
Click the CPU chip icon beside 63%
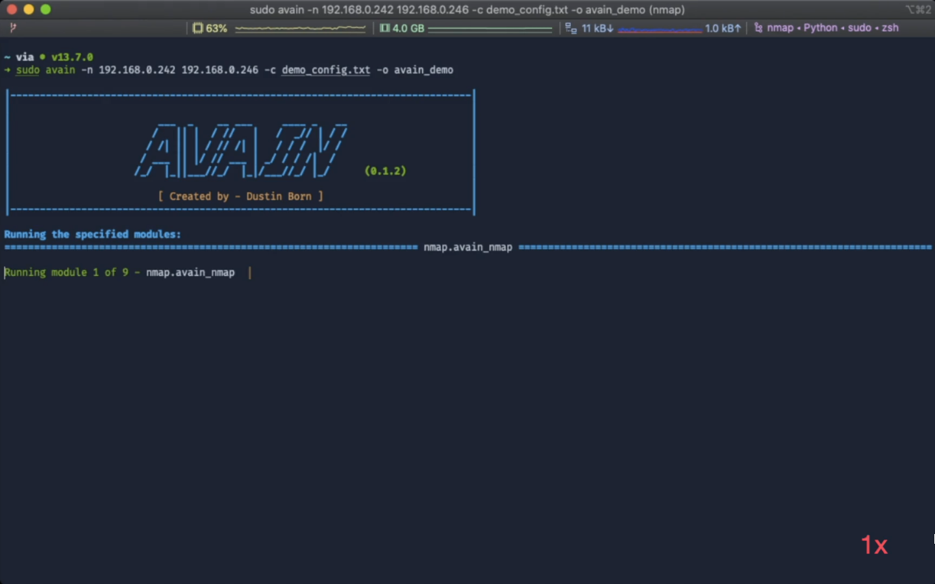pyautogui.click(x=197, y=29)
